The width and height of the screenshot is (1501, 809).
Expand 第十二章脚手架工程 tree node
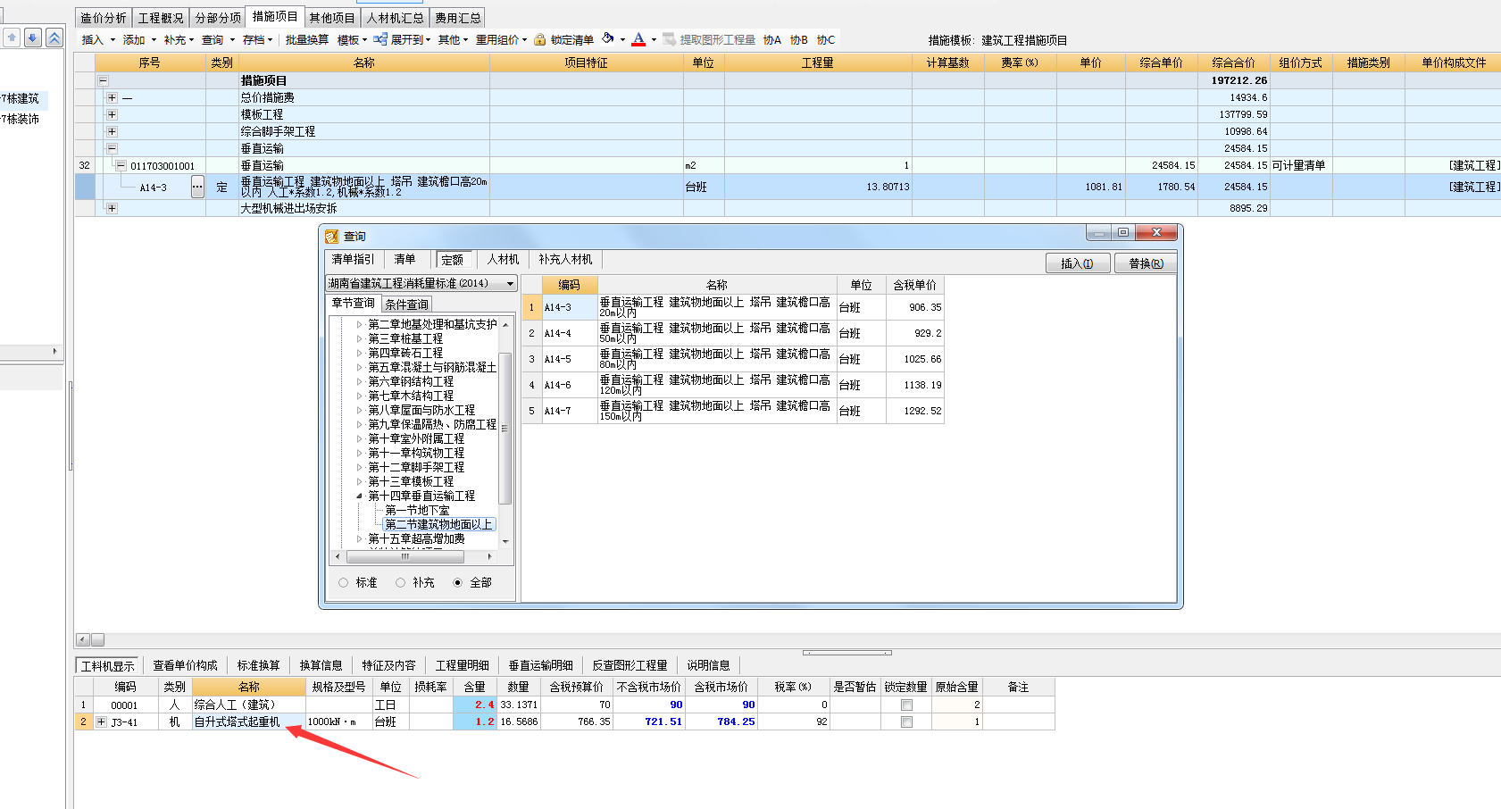[x=360, y=467]
